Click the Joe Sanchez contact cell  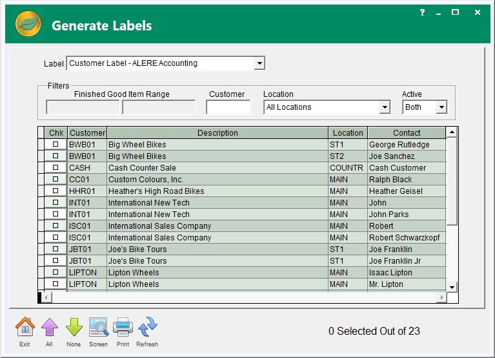[x=407, y=156]
